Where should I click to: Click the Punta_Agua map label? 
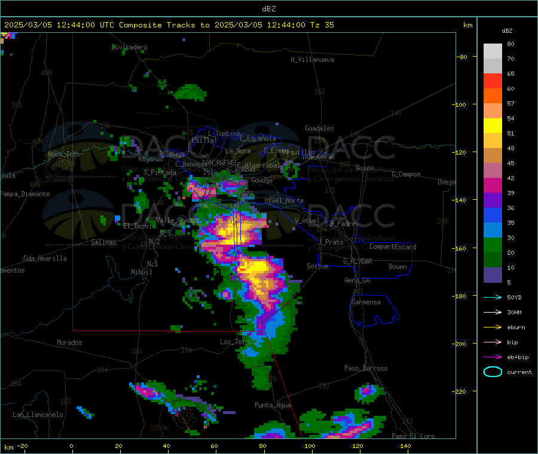point(273,405)
